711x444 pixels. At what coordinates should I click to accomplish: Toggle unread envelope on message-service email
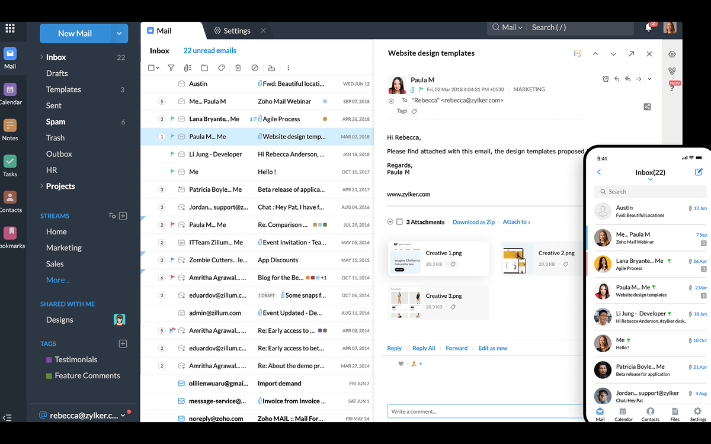point(182,401)
